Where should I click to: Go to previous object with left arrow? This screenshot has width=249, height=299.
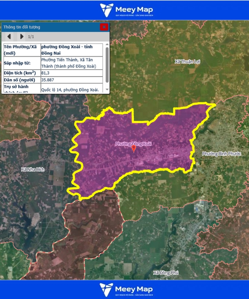point(9,37)
